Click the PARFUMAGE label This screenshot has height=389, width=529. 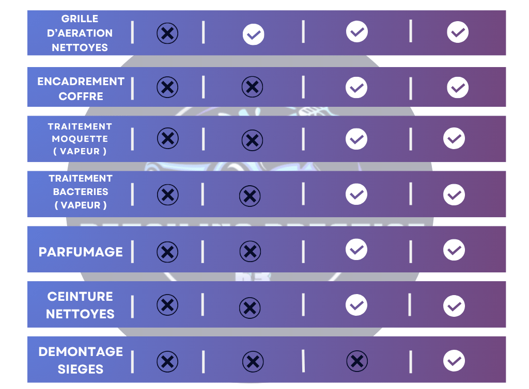click(81, 252)
